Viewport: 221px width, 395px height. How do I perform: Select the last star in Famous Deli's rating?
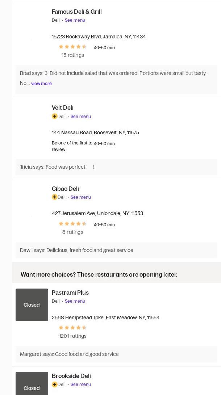84,47
